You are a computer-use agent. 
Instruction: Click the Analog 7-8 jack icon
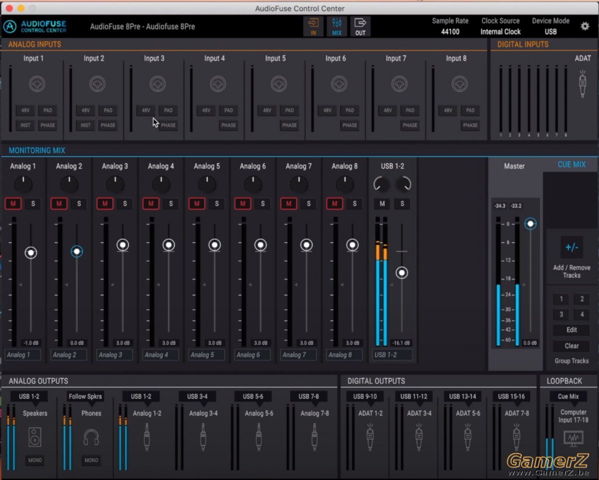coord(314,437)
